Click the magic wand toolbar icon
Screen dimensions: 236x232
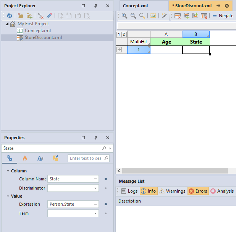point(164,16)
